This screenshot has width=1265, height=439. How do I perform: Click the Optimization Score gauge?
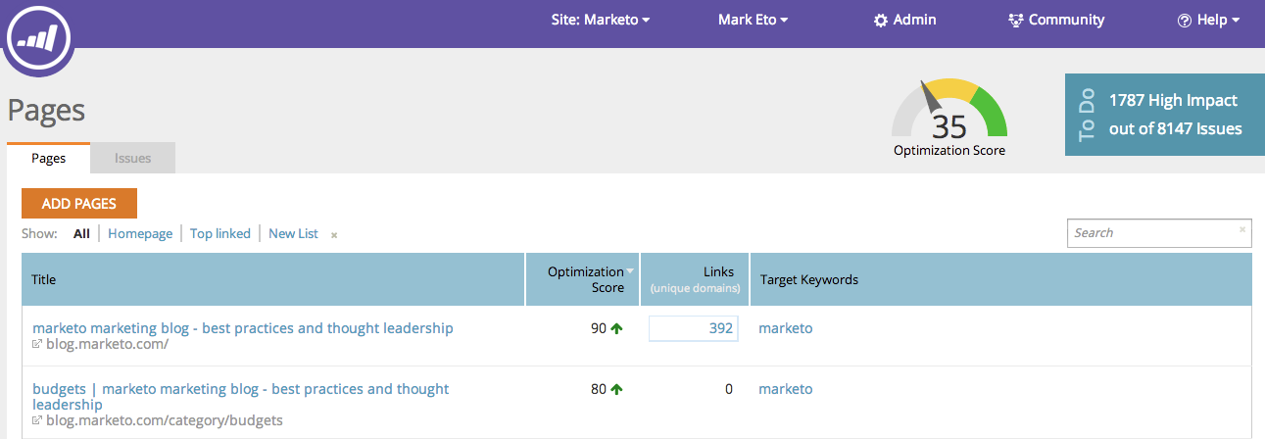[949, 118]
